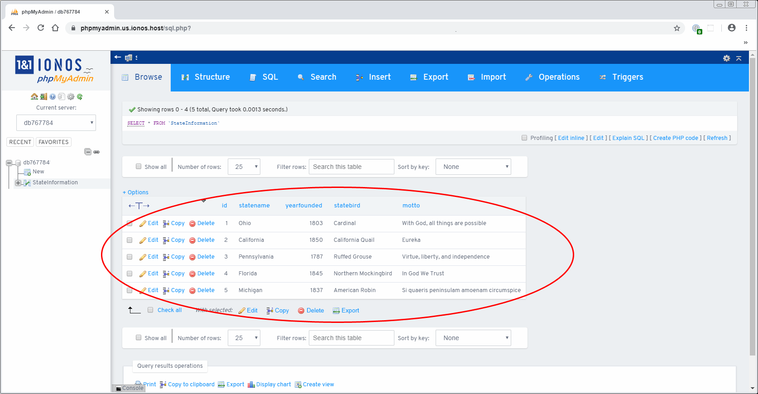Click pencil Edit icon for Florida row

(143, 274)
